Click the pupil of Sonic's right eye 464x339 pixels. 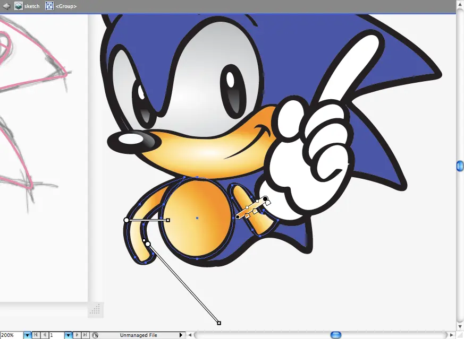coord(233,92)
